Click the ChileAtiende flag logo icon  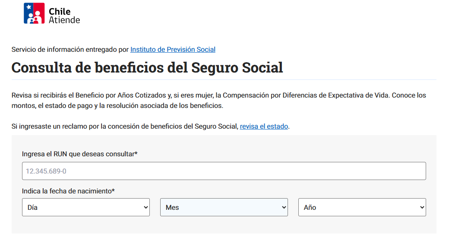click(x=34, y=13)
